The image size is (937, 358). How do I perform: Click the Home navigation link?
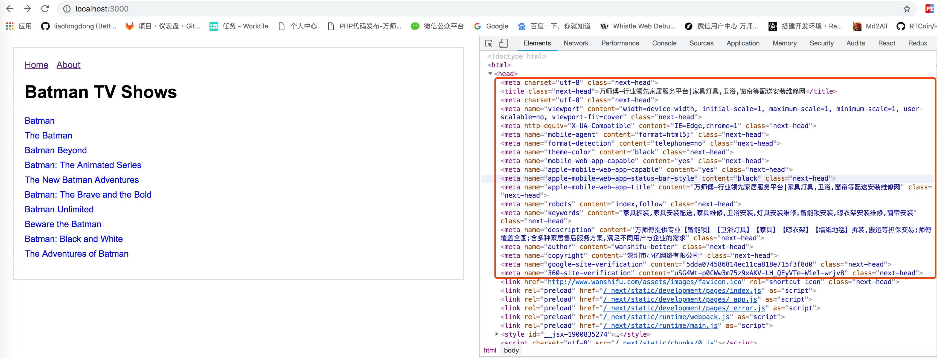click(36, 65)
